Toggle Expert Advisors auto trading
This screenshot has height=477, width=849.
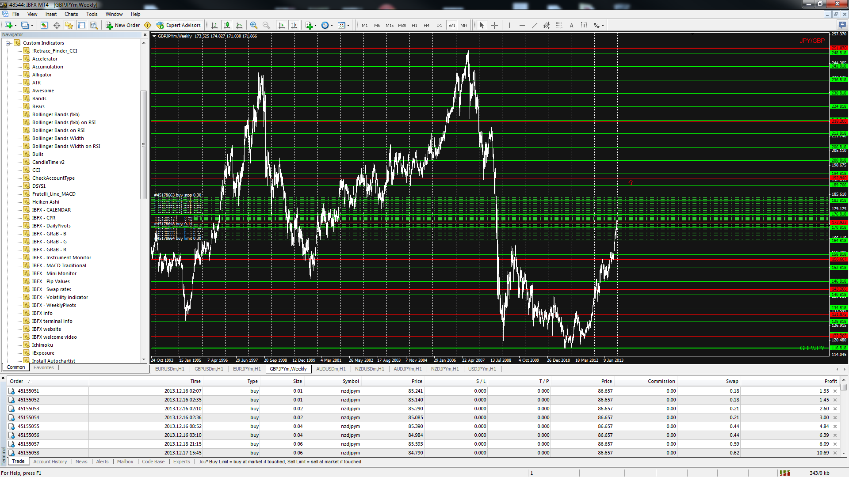coord(179,25)
